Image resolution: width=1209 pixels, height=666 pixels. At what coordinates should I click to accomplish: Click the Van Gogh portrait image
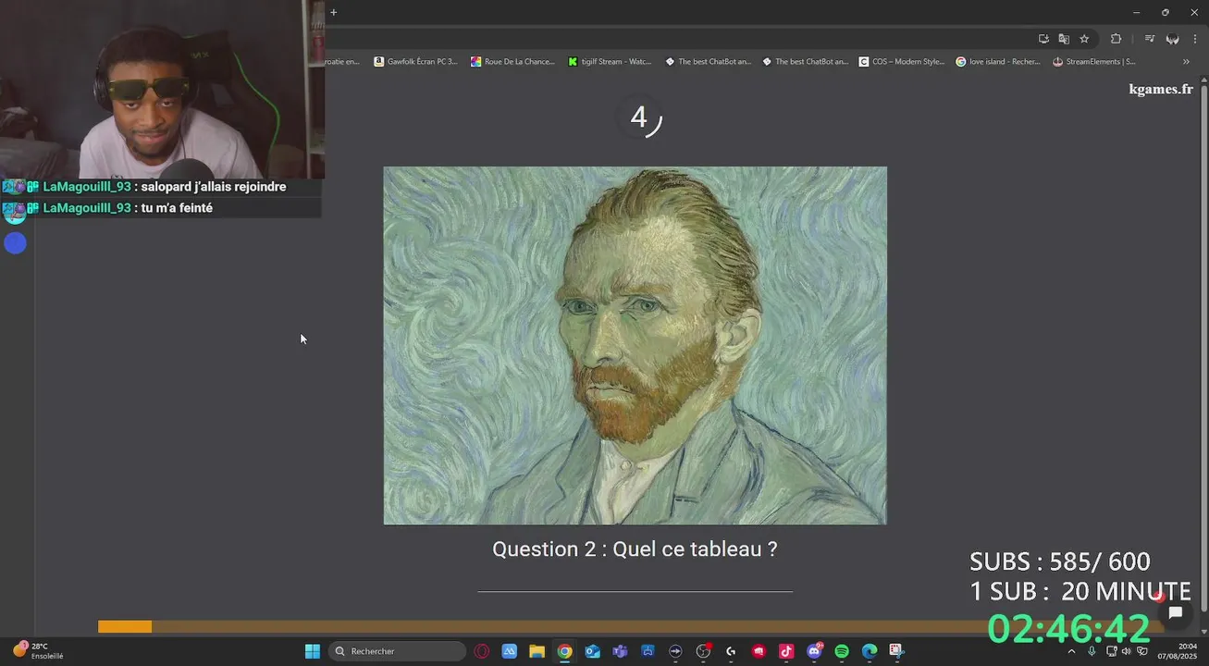tap(635, 345)
